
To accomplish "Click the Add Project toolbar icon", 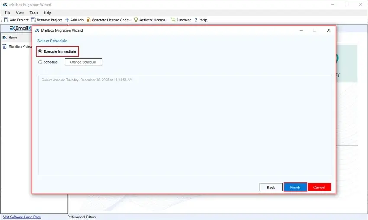I will pos(6,20).
